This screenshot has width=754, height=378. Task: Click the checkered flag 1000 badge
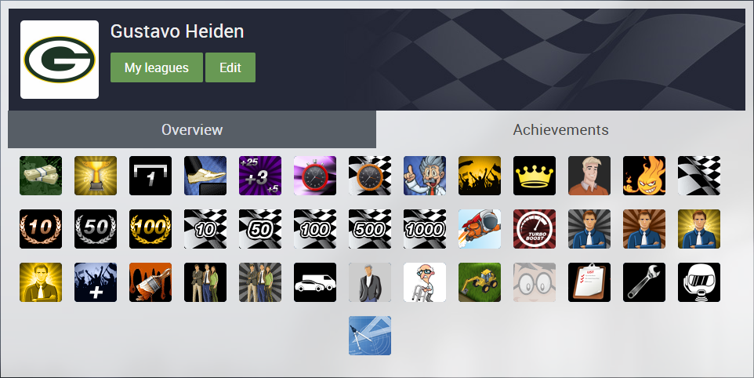[x=425, y=229]
